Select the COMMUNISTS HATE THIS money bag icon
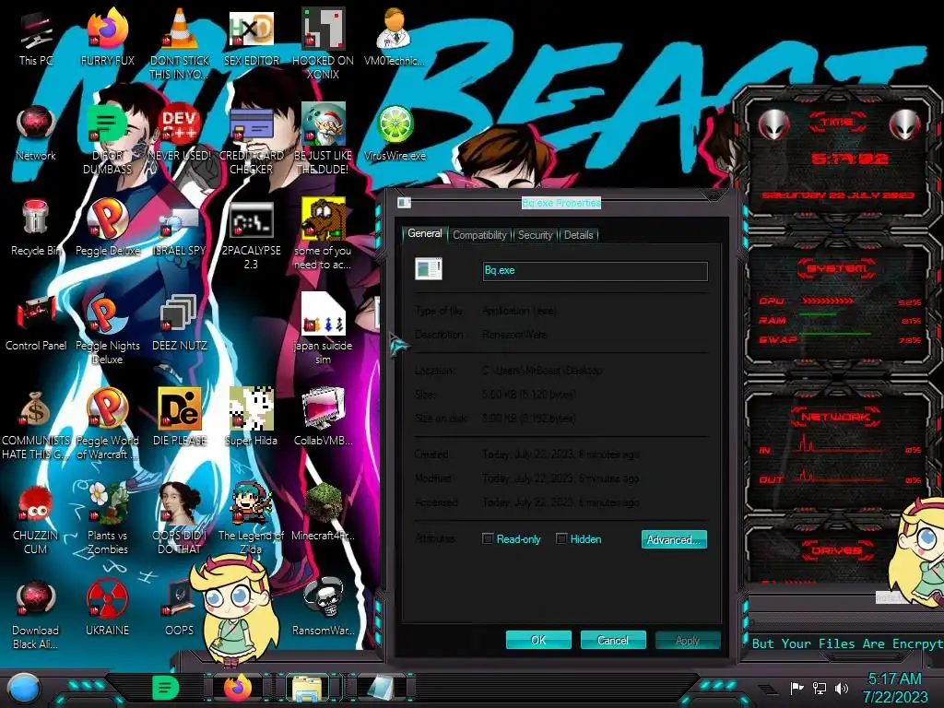This screenshot has height=708, width=944. click(36, 425)
